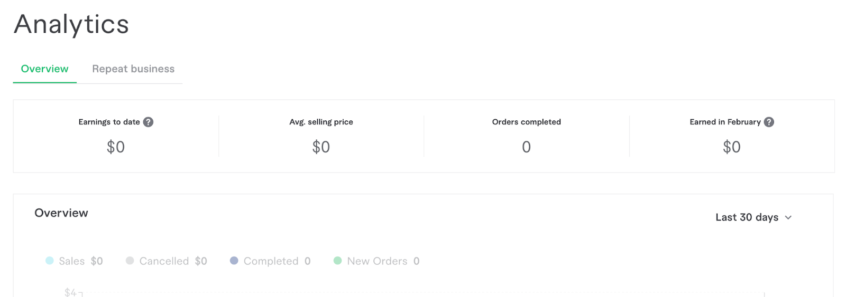
Task: Click the Earnings to date $0 value
Action: 116,147
